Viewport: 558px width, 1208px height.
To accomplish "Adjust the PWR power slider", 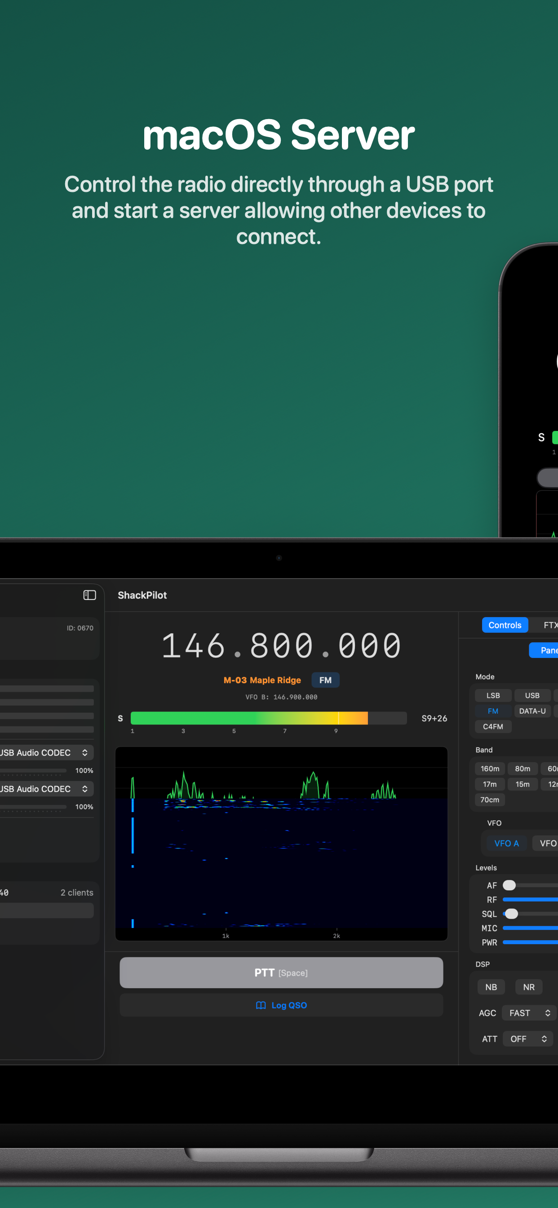I will 530,942.
